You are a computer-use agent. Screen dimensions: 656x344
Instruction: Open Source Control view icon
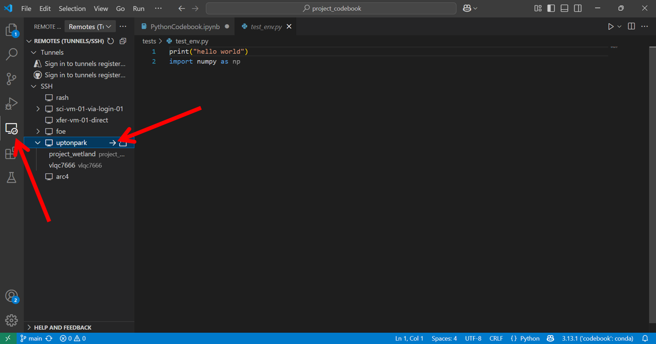tap(12, 79)
